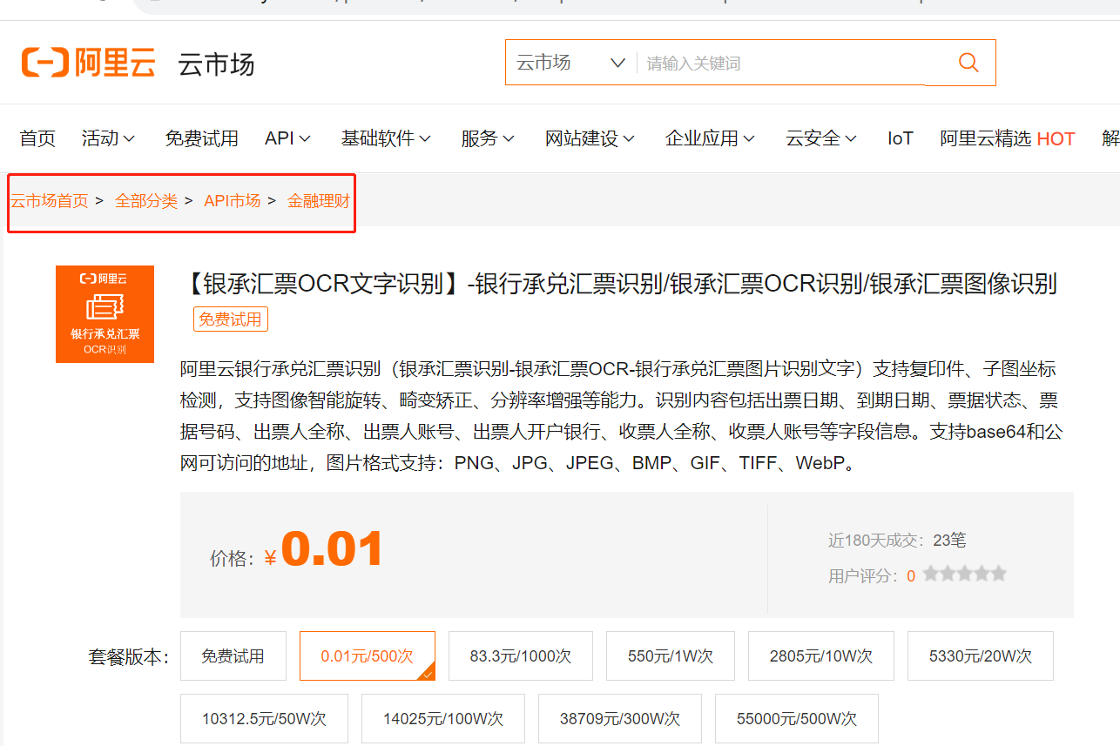The height and width of the screenshot is (746, 1120).
Task: Click the 金融理财 breadcrumb
Action: pos(319,201)
